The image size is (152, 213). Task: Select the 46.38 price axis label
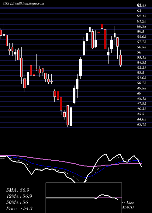[142, 109]
